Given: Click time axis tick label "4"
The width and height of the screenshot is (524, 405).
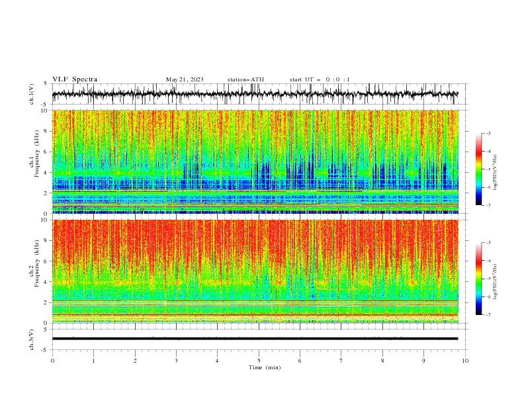Looking at the screenshot, I should (217, 361).
